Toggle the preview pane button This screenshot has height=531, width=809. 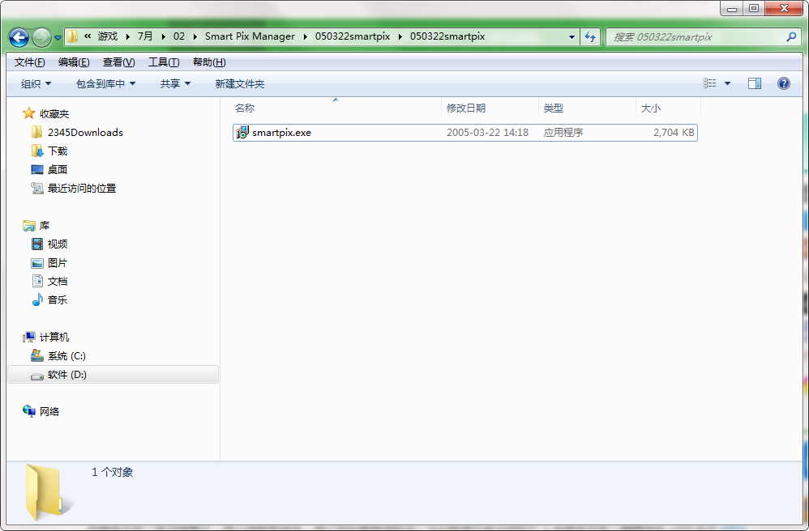click(x=755, y=83)
